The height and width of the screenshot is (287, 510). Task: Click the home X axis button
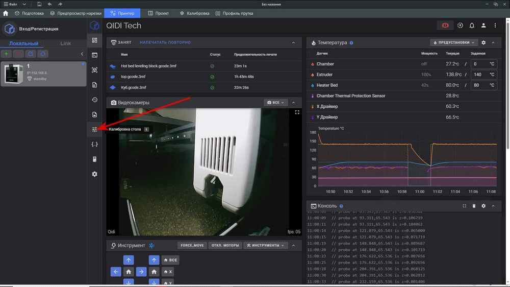[x=167, y=272]
